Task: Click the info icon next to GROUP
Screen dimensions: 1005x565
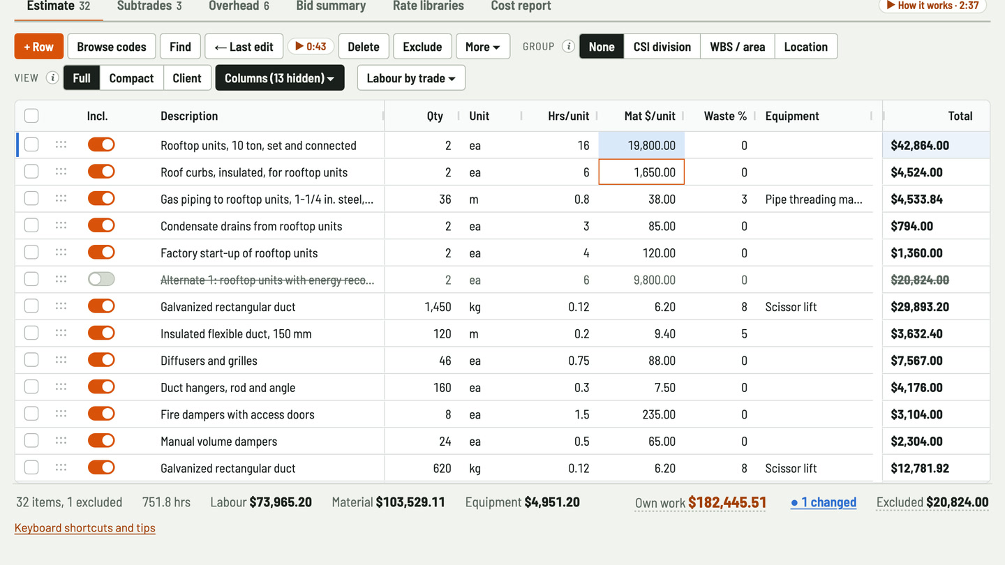Action: pyautogui.click(x=568, y=47)
